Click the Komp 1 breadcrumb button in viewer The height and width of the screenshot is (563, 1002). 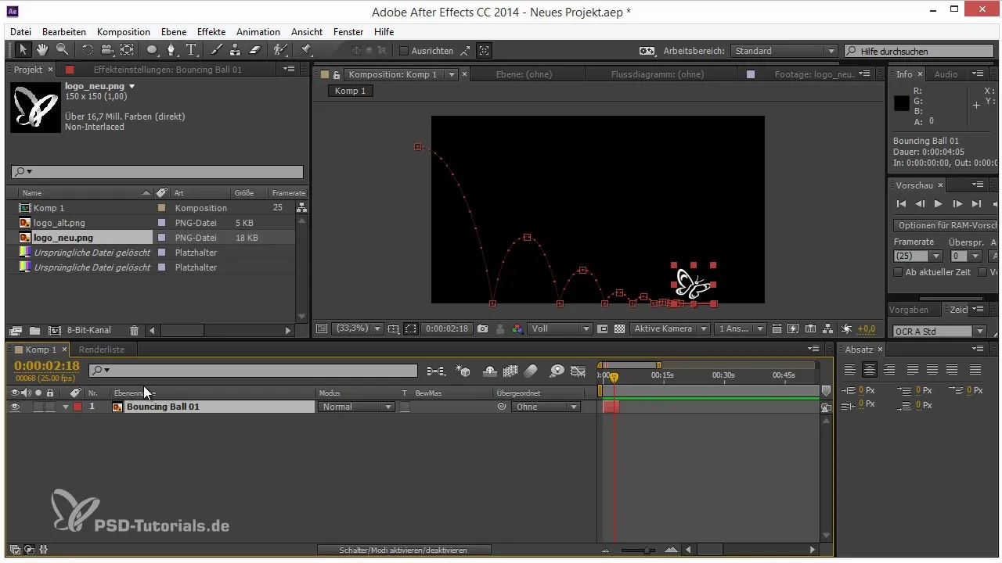350,91
